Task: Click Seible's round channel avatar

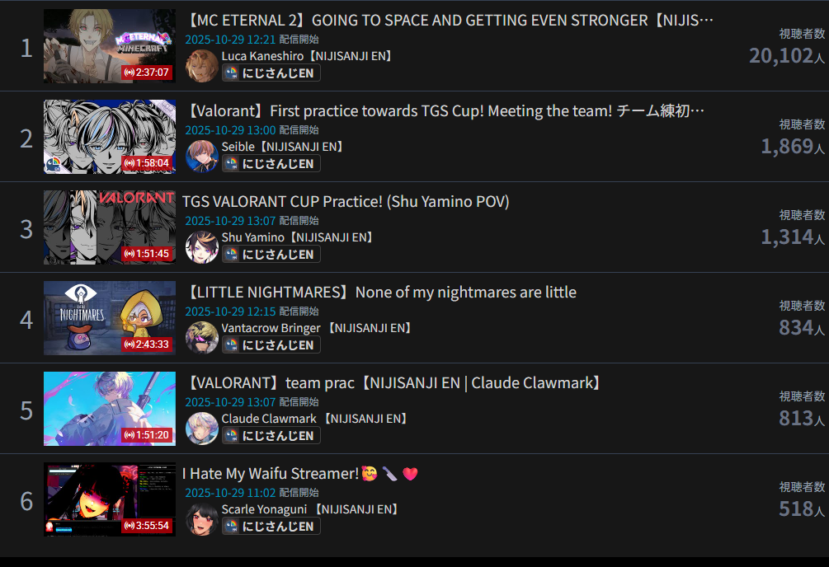Action: (x=202, y=157)
